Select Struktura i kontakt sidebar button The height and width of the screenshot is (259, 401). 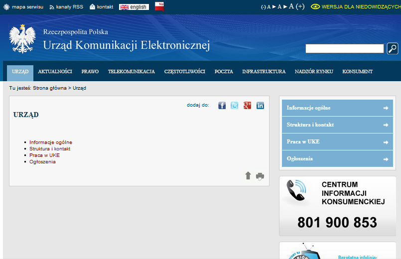tap(337, 125)
